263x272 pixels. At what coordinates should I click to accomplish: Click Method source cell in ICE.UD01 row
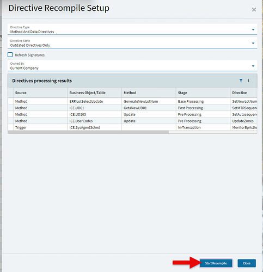coord(40,108)
